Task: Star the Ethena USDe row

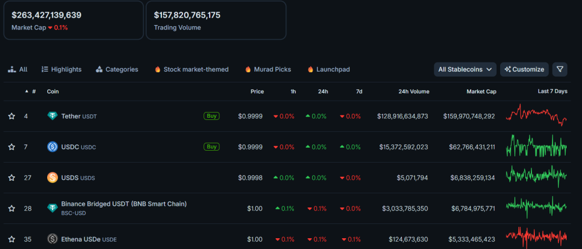Action: [11, 239]
